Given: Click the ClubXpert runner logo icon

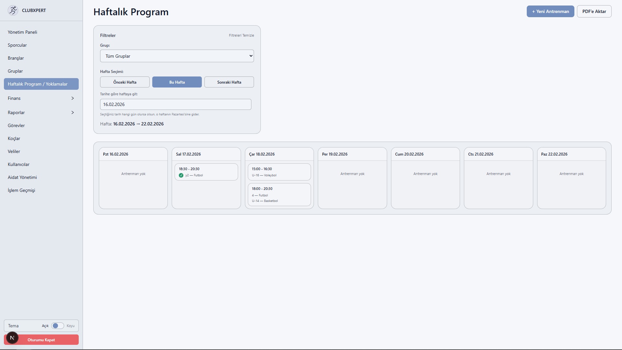Looking at the screenshot, I should click(x=13, y=10).
